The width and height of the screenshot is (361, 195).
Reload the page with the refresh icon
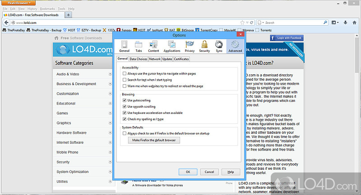252,23
